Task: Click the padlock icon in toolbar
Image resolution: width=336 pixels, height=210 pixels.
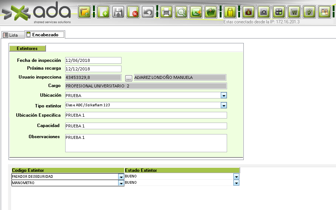Action: click(x=230, y=12)
